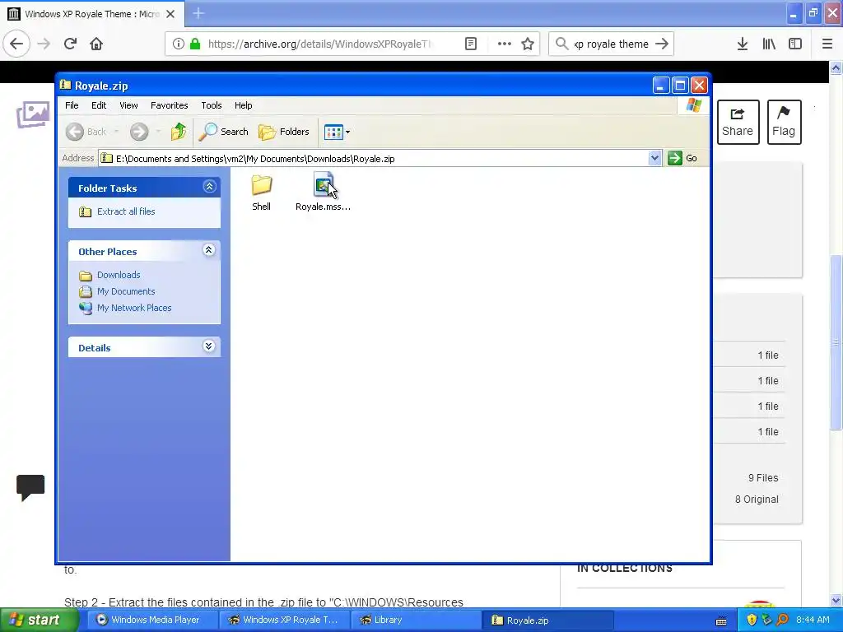
Task: Collapse the Folder Tasks panel
Action: tap(209, 187)
